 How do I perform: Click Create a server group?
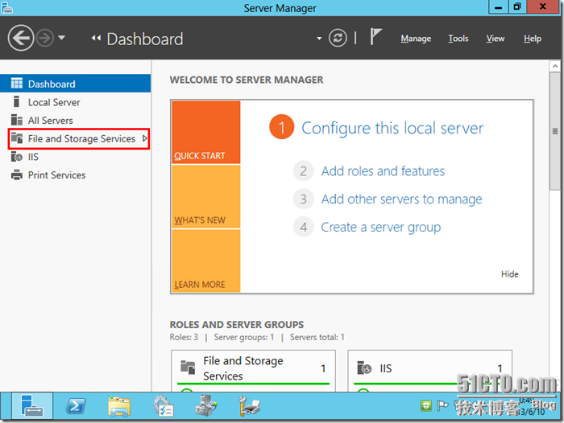pyautogui.click(x=380, y=227)
